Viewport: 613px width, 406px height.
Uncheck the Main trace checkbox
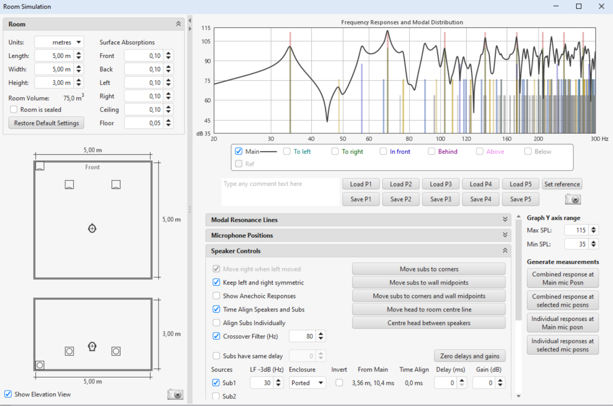(x=239, y=151)
